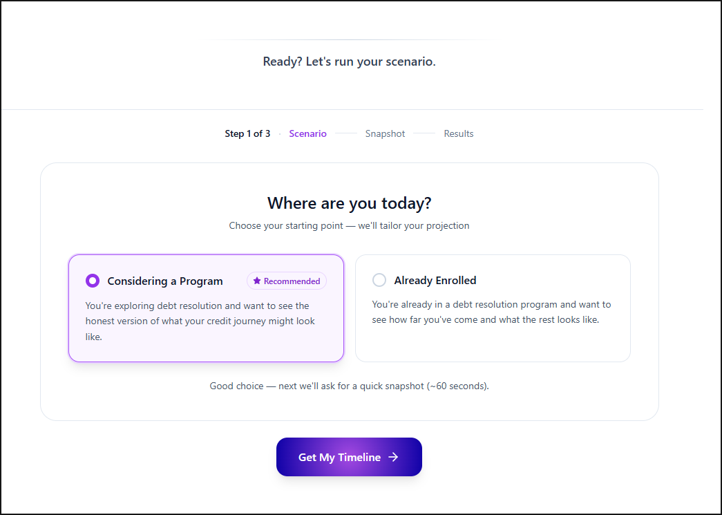
Task: Expand the Snapshot step of the wizard
Action: pos(385,133)
